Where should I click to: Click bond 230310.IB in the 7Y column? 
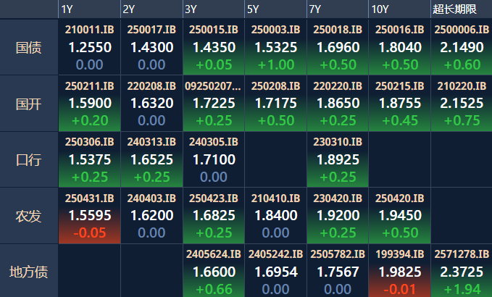338,159
